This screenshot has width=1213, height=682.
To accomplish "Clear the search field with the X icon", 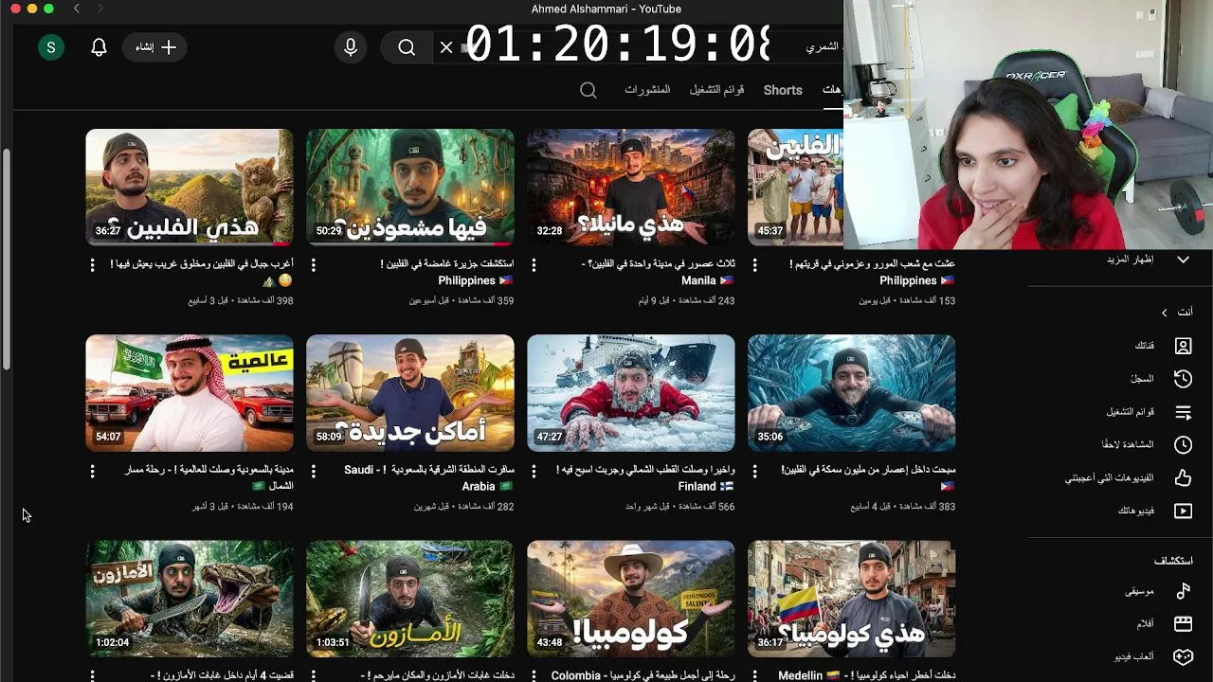I will point(446,47).
